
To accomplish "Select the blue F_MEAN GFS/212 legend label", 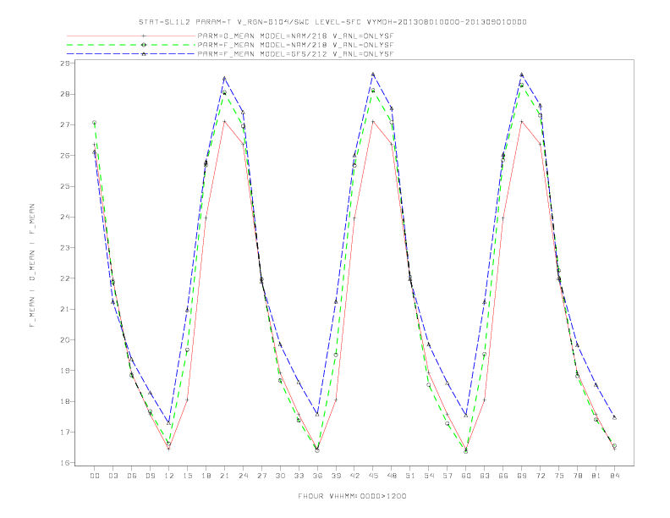I will click(x=295, y=54).
